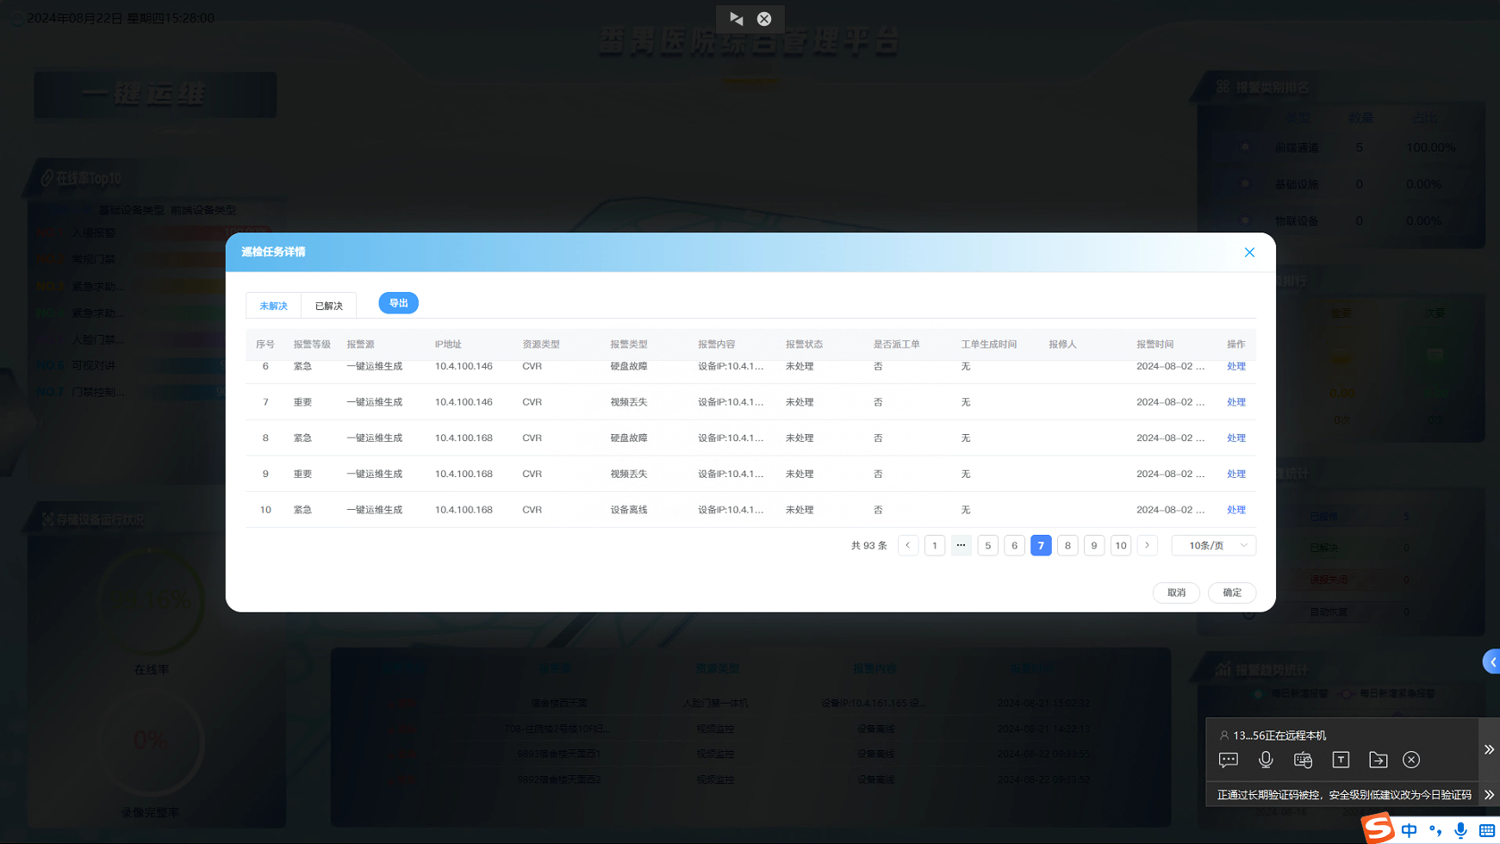Toggle Chinese 中 input mode

1409,830
